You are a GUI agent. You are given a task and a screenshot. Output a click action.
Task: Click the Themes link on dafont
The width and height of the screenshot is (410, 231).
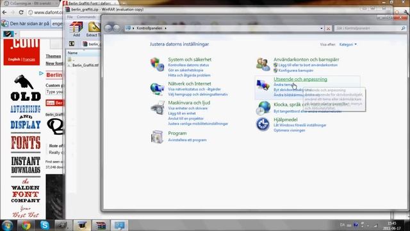pos(53,56)
